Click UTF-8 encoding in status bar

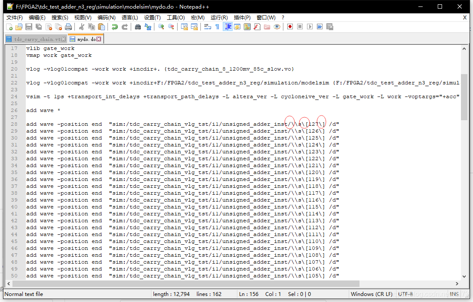(x=405, y=294)
